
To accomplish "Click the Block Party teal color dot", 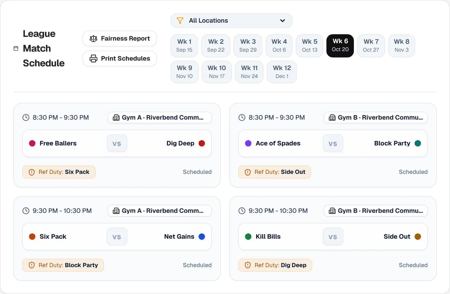I will click(418, 143).
